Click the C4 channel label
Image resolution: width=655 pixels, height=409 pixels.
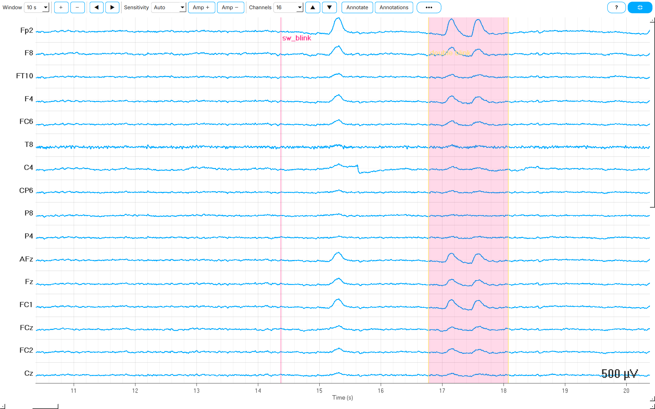[28, 167]
